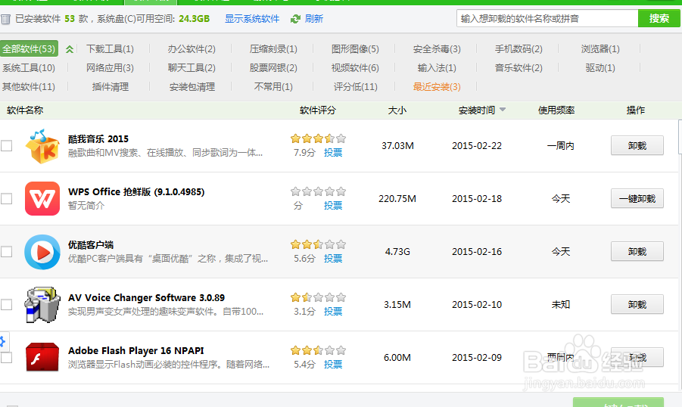The image size is (682, 407).
Task: Click the empty star rating for WPS Office
Action: 319,191
